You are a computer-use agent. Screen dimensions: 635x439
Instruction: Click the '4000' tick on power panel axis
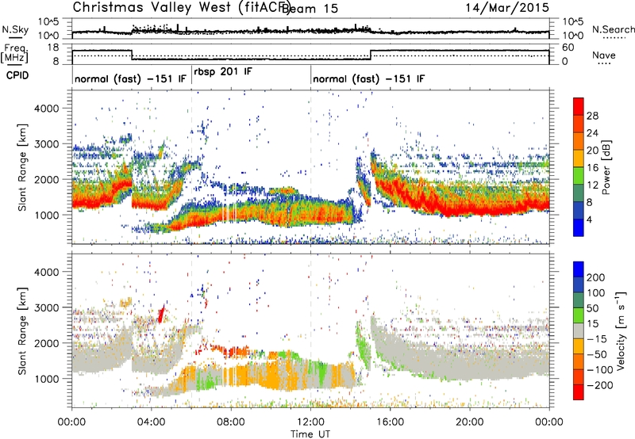point(46,109)
